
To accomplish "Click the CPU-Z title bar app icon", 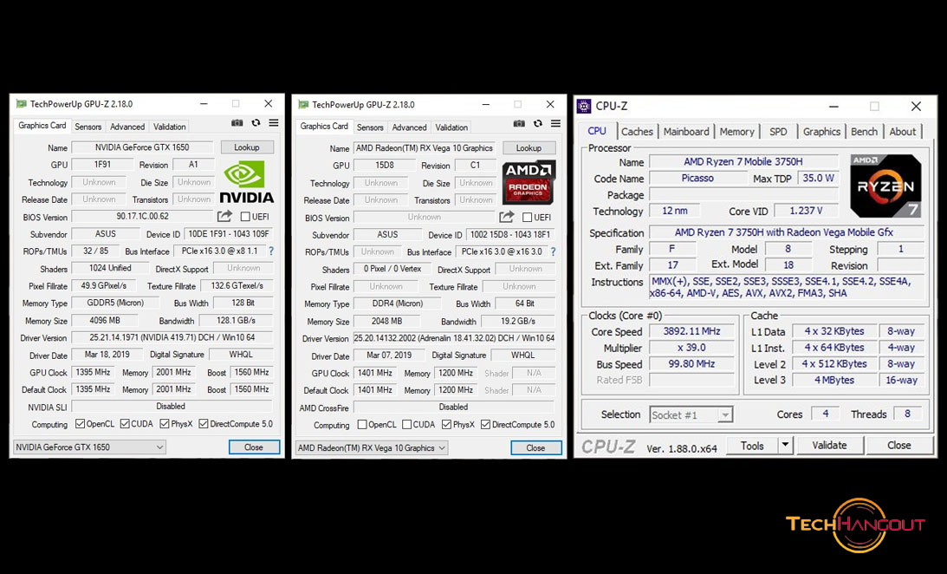I will 583,107.
